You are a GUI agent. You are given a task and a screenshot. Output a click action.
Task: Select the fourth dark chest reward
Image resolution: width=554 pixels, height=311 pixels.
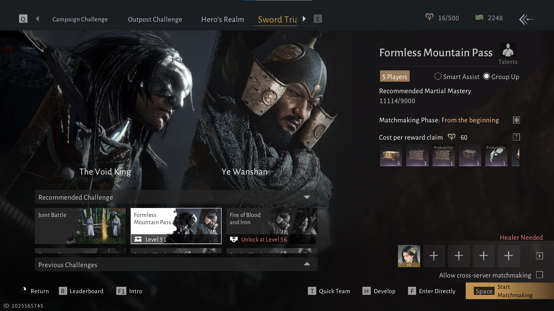click(470, 155)
